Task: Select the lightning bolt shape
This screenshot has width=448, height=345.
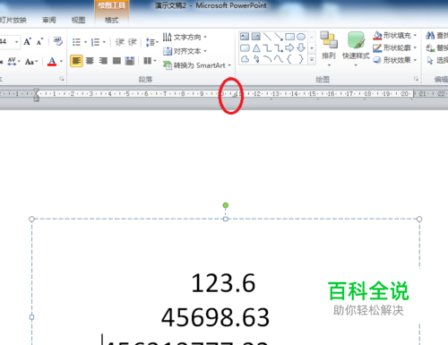Action: (256, 59)
